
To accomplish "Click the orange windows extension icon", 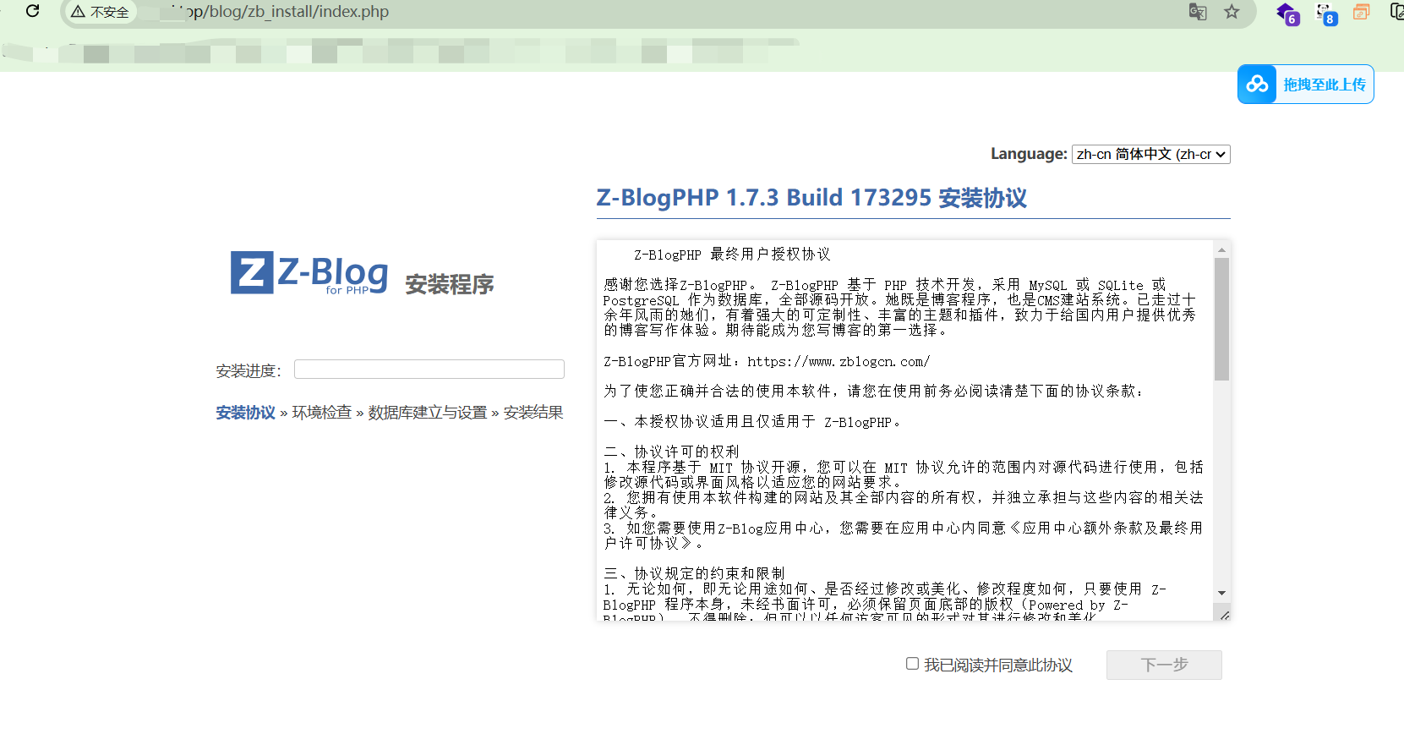I will [1361, 12].
